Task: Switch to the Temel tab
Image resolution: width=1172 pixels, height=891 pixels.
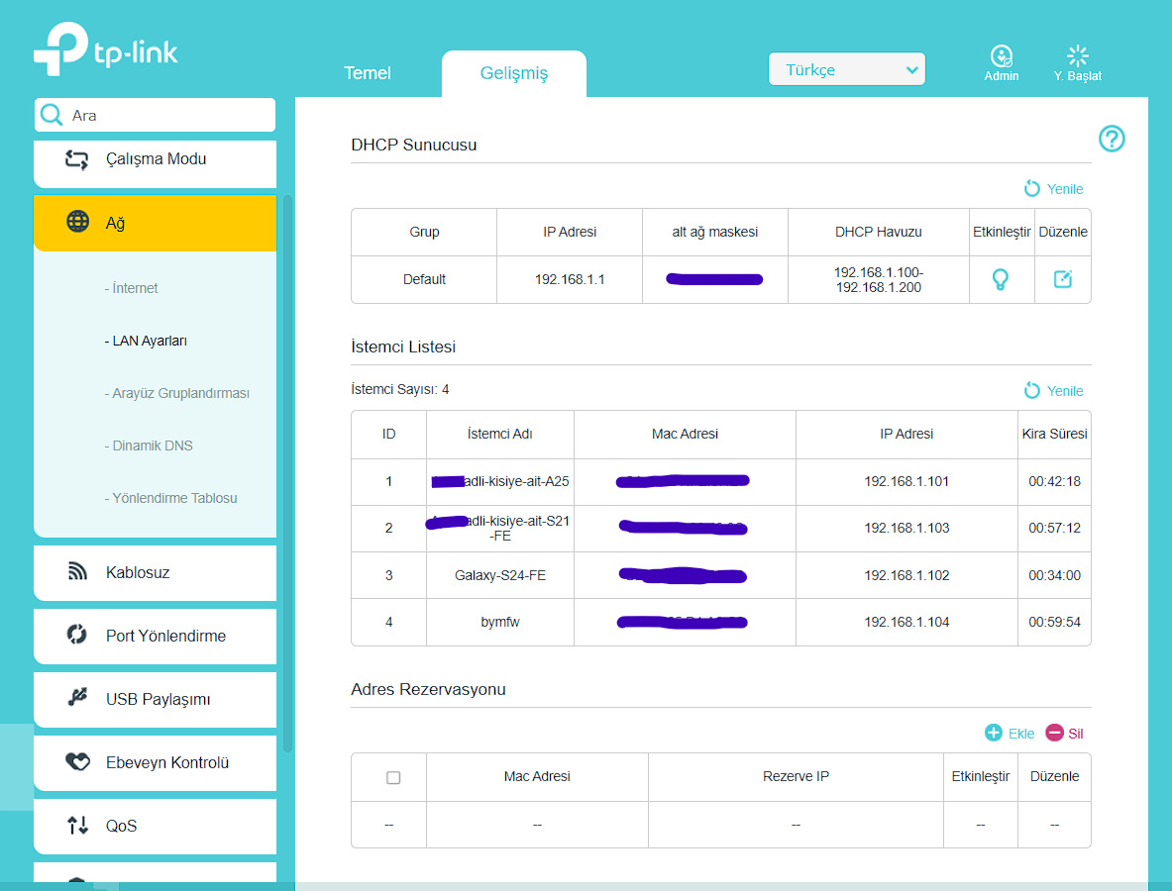Action: click(367, 73)
